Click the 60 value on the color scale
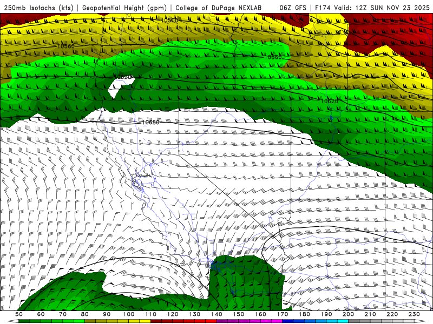 coord(41,314)
